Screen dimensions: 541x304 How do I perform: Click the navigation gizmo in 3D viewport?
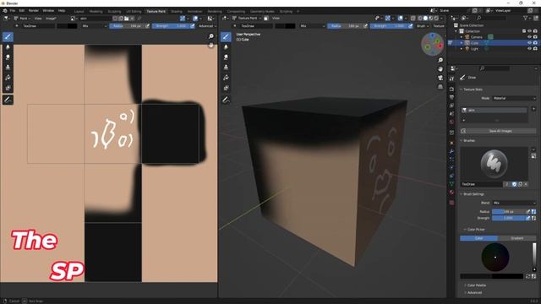click(x=433, y=44)
